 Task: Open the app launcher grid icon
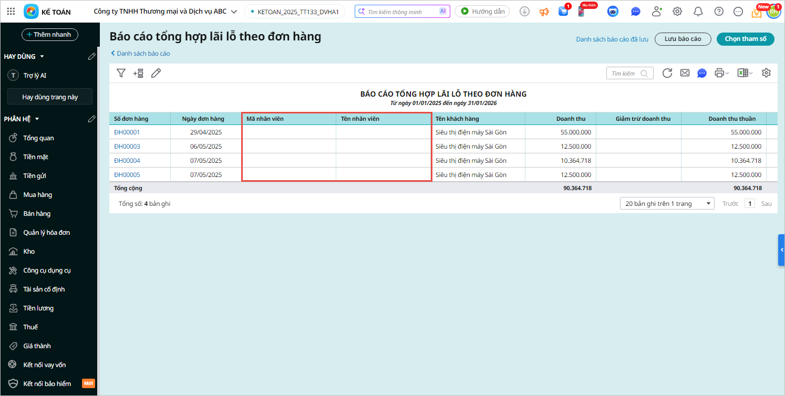[11, 12]
